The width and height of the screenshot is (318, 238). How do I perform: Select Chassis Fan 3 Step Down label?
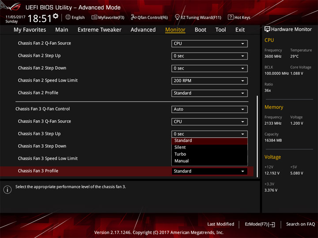click(42, 146)
